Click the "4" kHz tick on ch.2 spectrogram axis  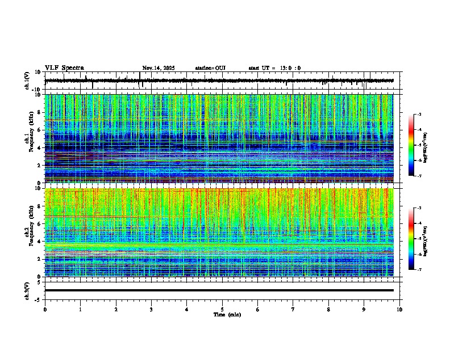pos(39,242)
